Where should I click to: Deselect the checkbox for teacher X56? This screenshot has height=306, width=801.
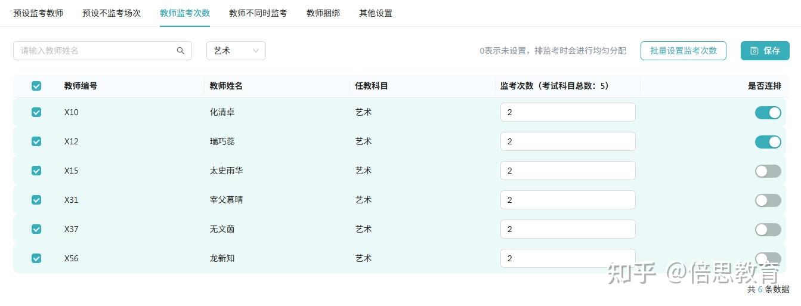(36, 258)
